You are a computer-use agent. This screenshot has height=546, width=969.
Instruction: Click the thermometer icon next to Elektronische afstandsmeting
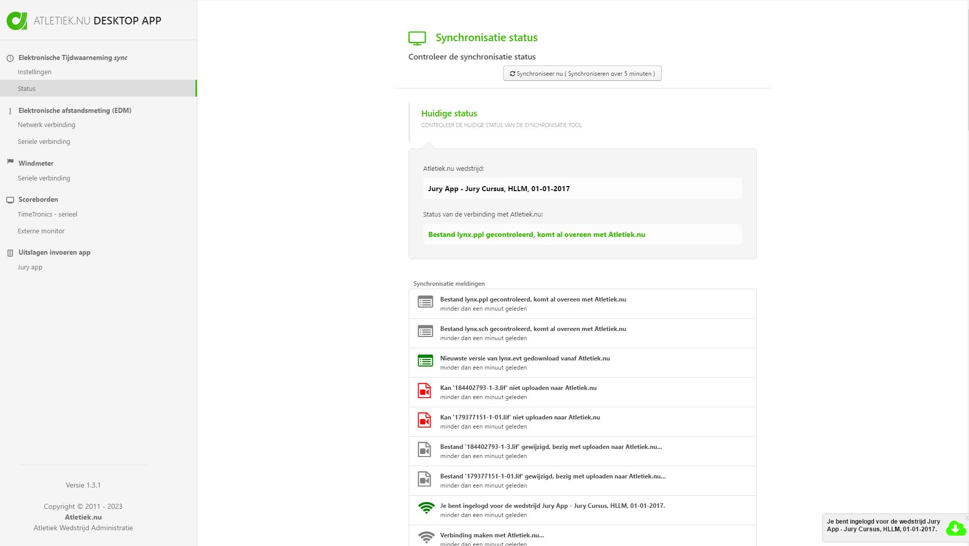(x=10, y=110)
